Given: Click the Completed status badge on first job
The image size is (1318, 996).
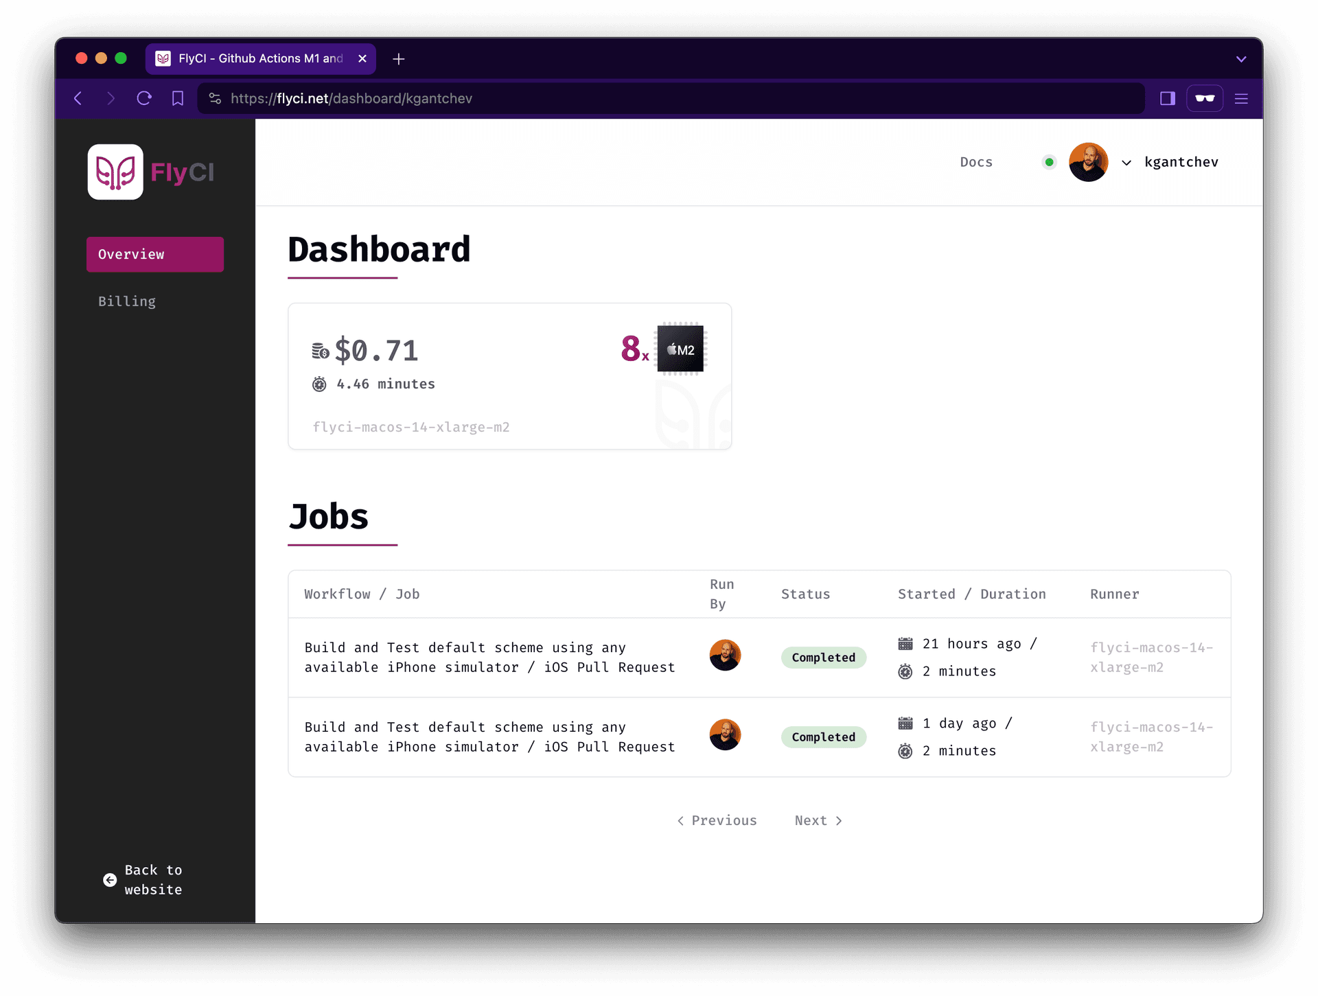Looking at the screenshot, I should (x=823, y=656).
